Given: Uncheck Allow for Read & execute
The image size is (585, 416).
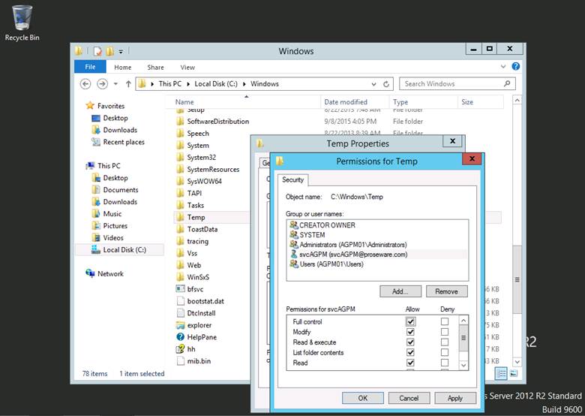Looking at the screenshot, I should 410,342.
